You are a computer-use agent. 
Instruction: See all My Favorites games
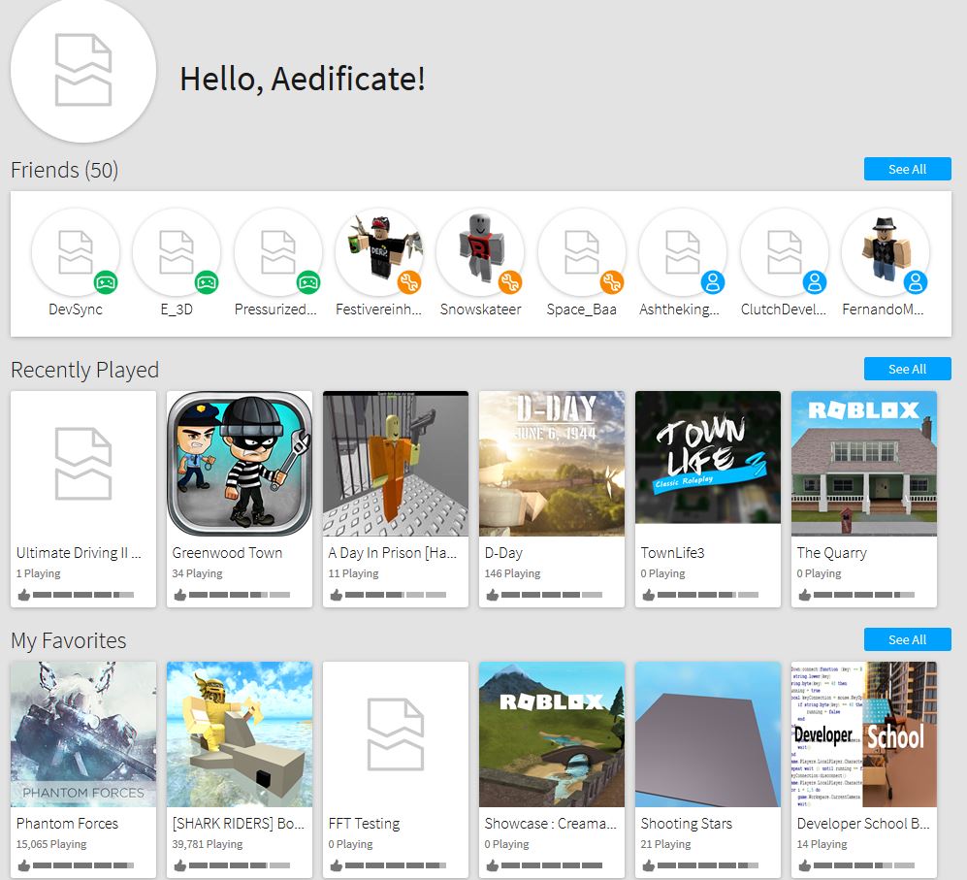(x=907, y=640)
